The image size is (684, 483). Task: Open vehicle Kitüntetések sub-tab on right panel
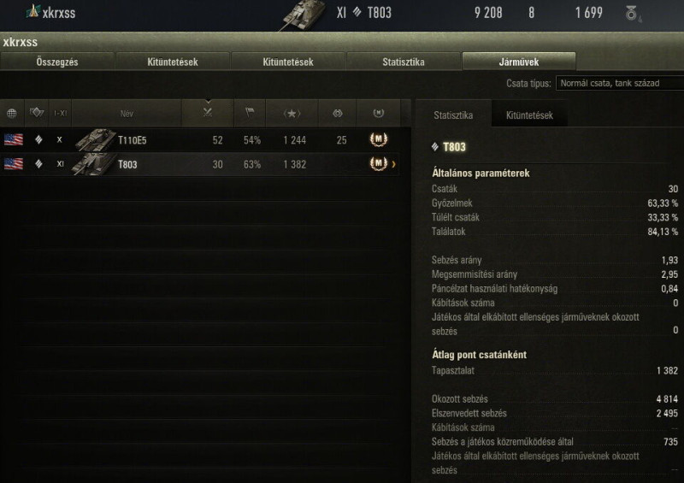529,115
